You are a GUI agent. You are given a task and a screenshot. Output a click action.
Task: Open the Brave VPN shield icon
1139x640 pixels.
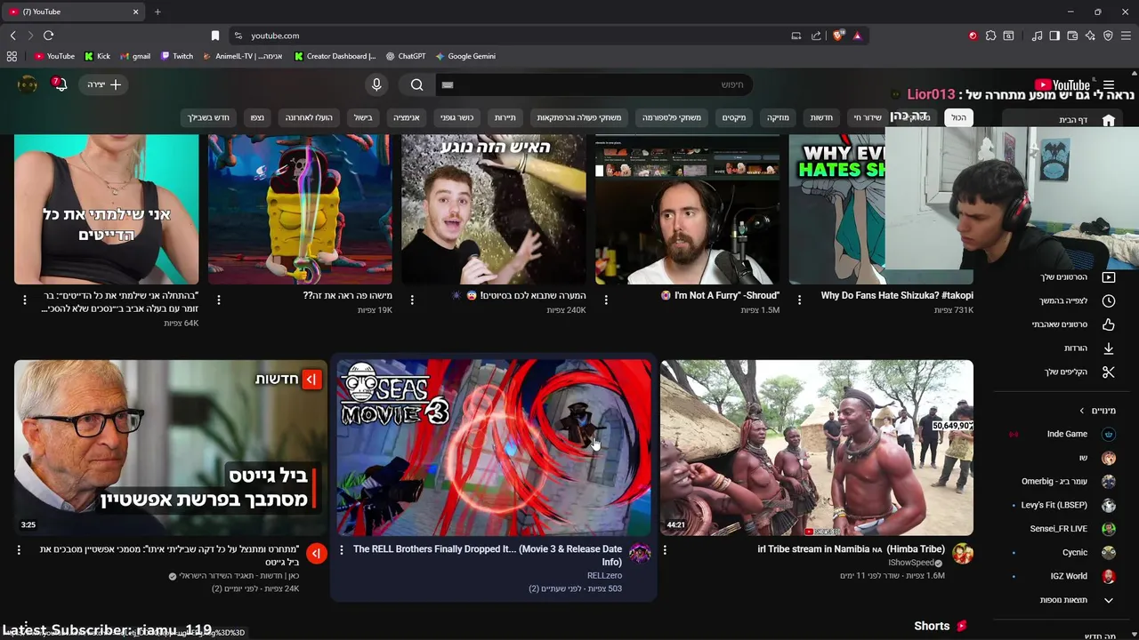[x=1108, y=36]
